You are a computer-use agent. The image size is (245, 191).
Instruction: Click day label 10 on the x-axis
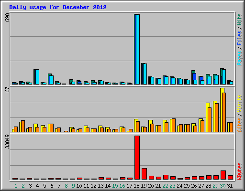79,186
